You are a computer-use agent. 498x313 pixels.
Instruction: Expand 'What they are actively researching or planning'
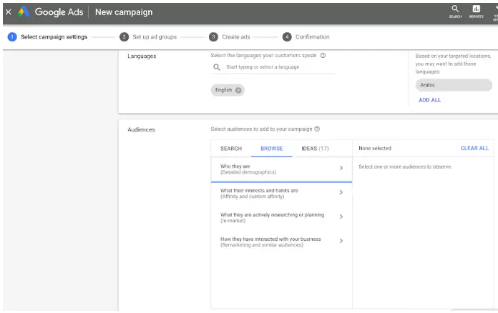tap(281, 217)
